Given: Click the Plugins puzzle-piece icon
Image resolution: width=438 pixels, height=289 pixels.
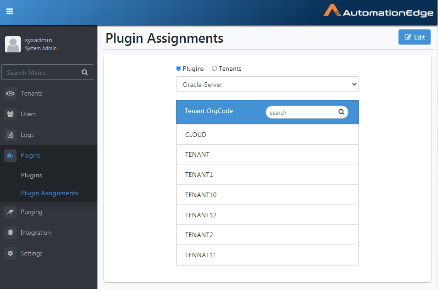Looking at the screenshot, I should pos(10,156).
